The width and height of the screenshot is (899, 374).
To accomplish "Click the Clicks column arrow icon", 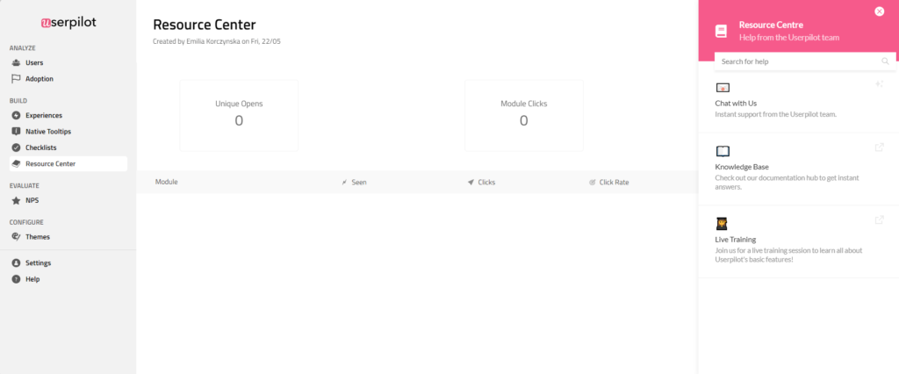I will [471, 182].
